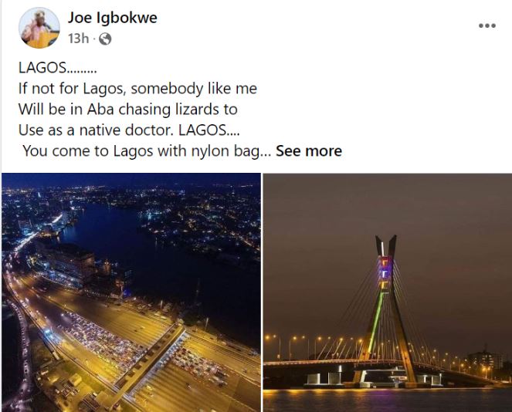The height and width of the screenshot is (412, 512).
Task: Click the globe public audience icon
Action: coord(105,39)
